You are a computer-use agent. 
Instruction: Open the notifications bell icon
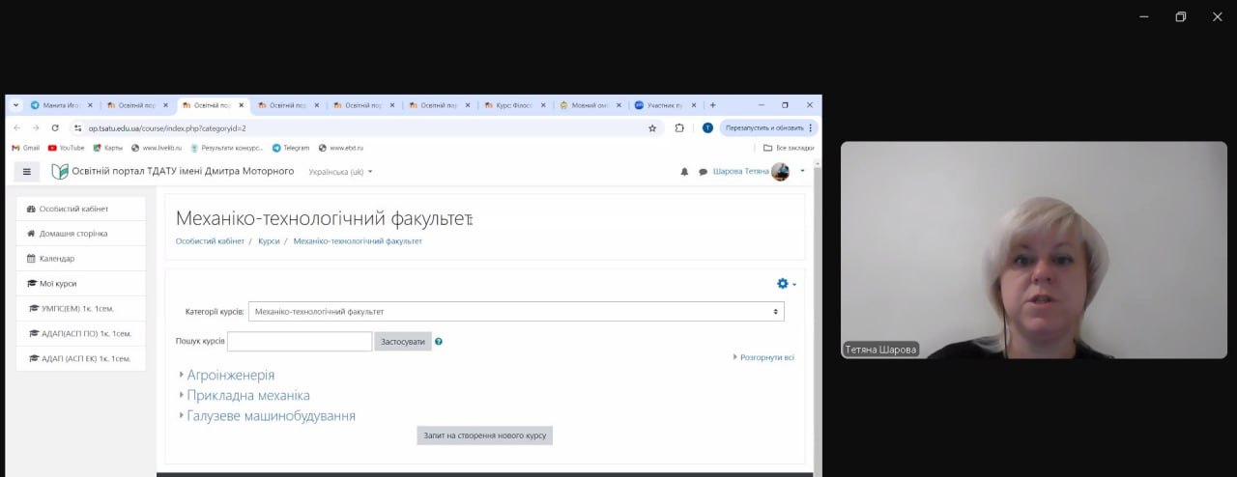(x=684, y=172)
